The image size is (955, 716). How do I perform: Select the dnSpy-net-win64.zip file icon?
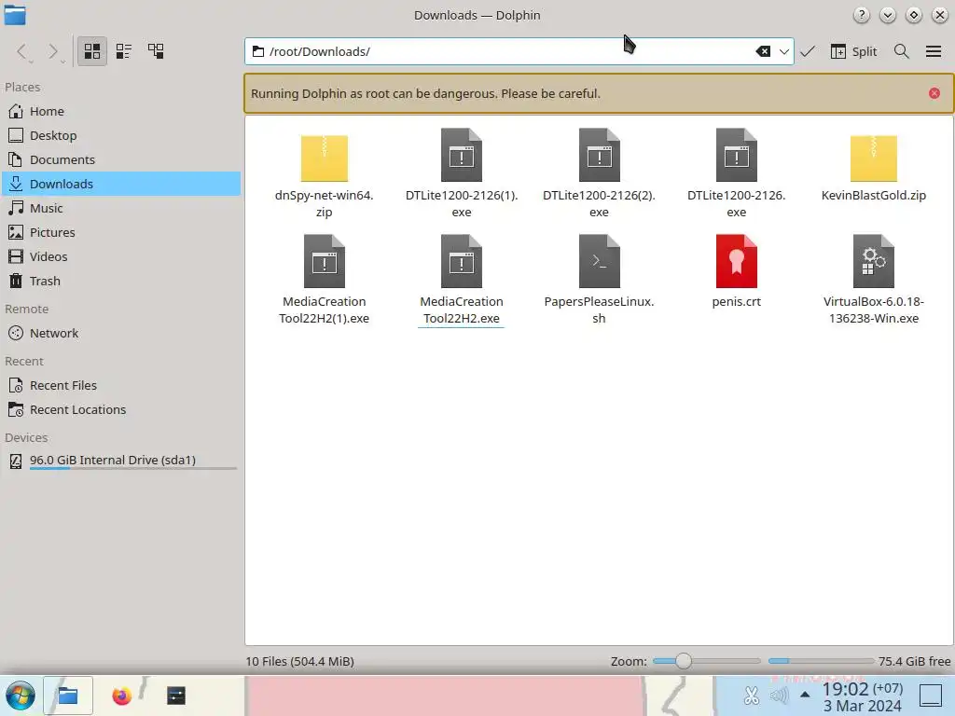(324, 158)
